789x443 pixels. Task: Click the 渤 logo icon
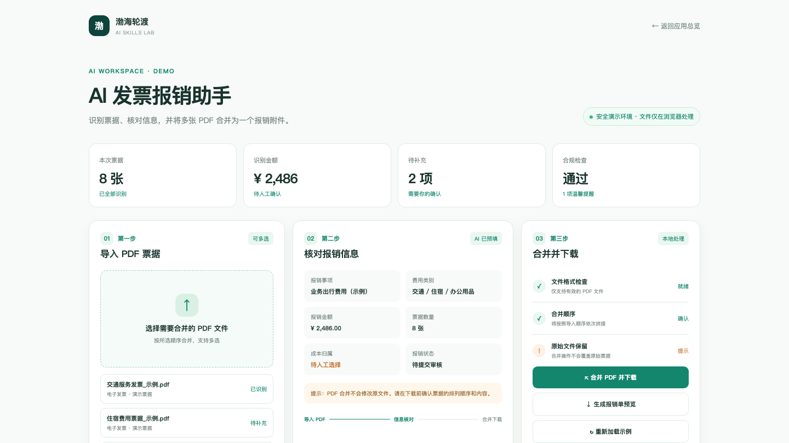tap(99, 26)
